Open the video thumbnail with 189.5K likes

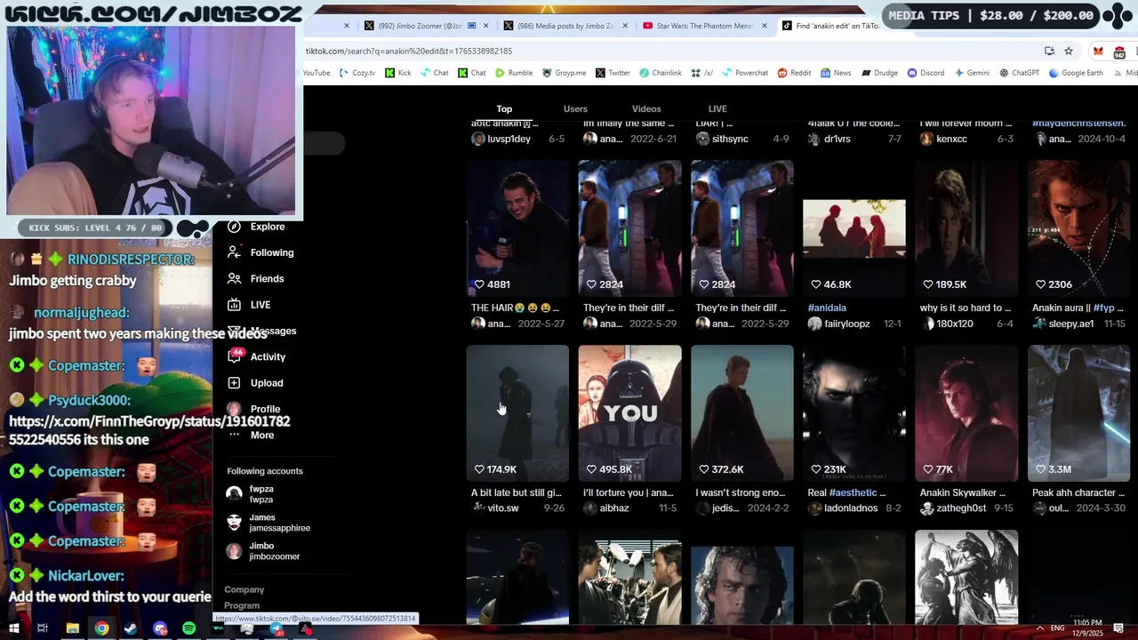[966, 228]
